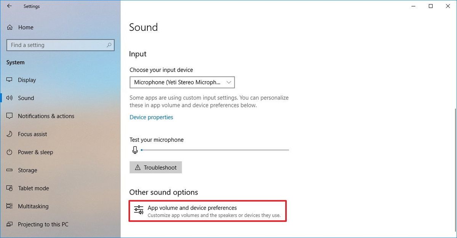
Task: Select the Power & sleep icon
Action: pos(9,152)
